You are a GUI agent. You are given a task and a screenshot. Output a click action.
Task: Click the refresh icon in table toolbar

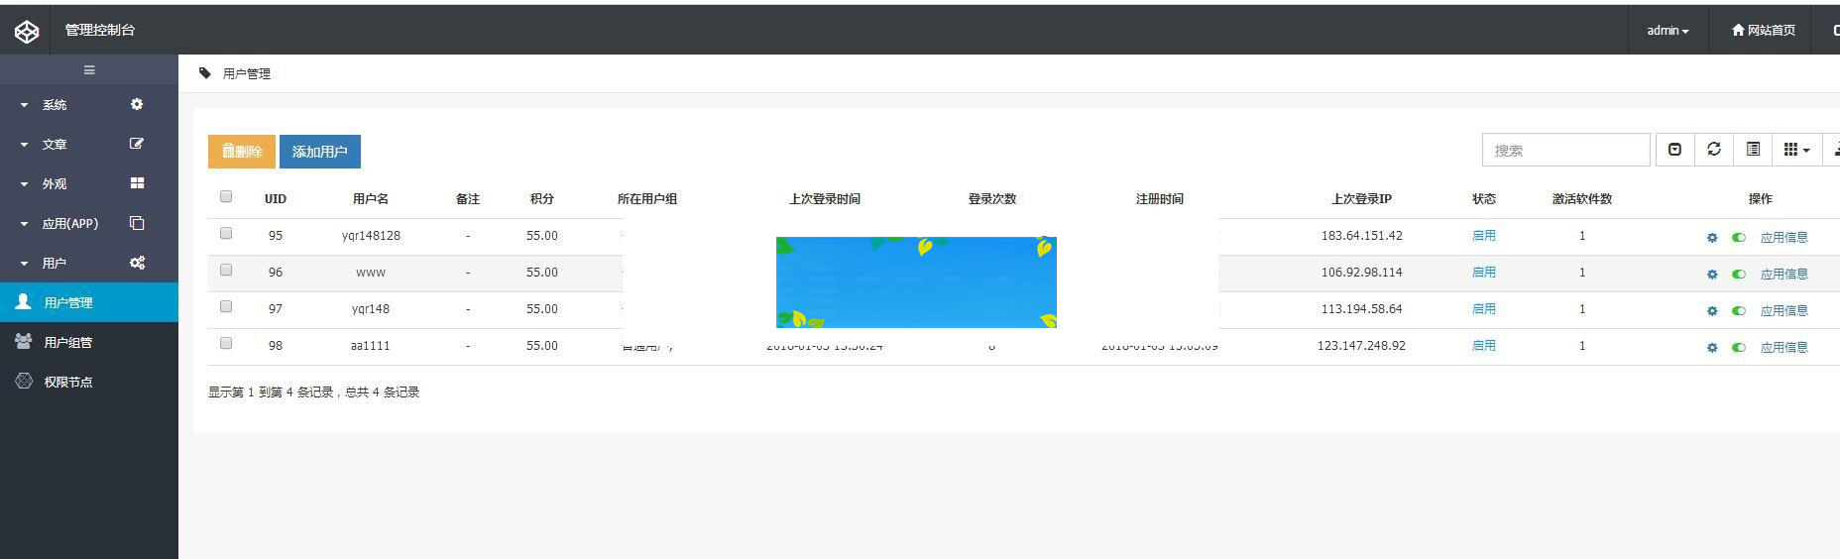click(x=1714, y=150)
